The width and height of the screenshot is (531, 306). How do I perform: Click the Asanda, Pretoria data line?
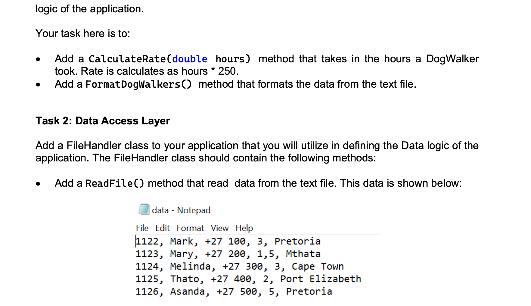click(233, 291)
